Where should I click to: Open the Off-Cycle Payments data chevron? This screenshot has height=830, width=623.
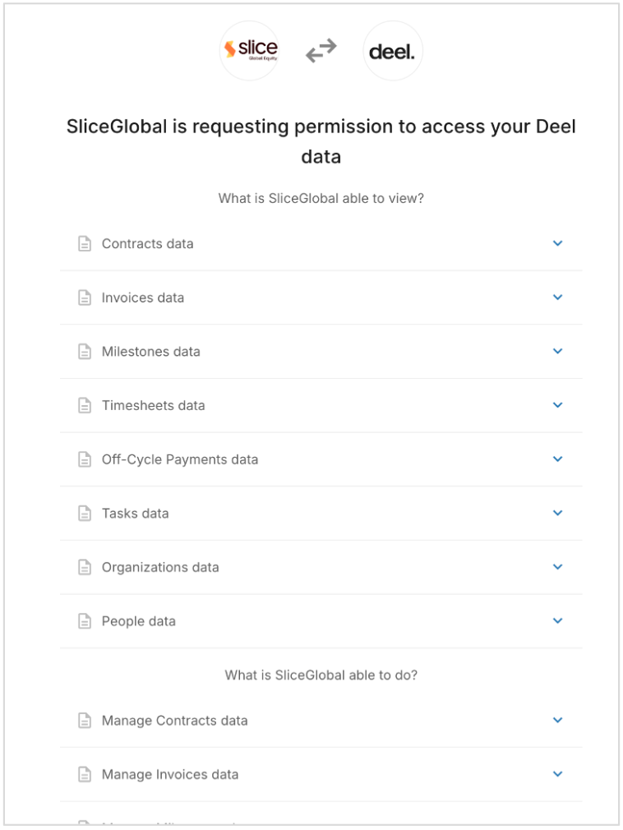pos(558,459)
